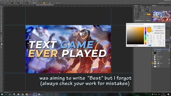Expand the layer group folder arrow
The width and height of the screenshot is (171, 96).
click(x=154, y=55)
